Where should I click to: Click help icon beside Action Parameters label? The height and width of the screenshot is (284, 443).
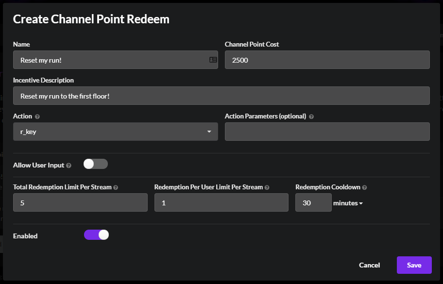[311, 117]
